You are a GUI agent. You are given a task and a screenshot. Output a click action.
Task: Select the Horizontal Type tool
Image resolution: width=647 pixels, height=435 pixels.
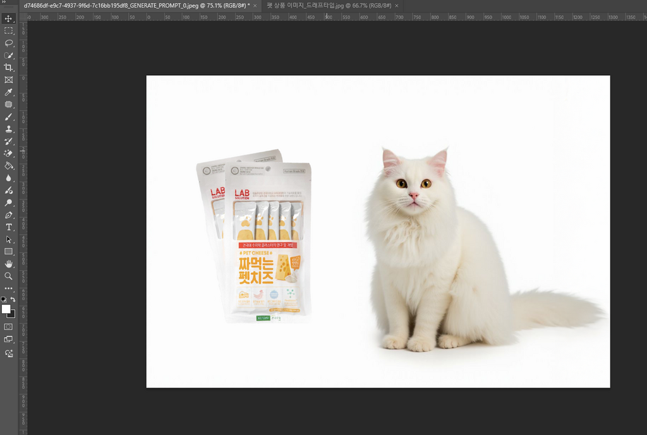click(x=8, y=227)
